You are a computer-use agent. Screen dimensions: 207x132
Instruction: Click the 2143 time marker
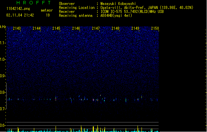tap(17, 28)
